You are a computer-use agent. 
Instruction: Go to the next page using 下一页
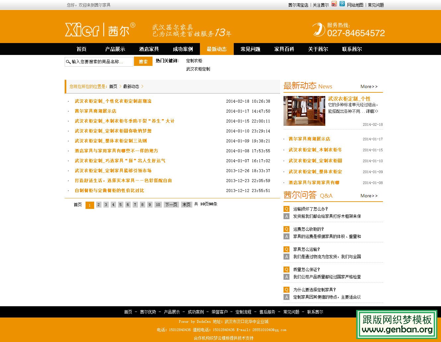click(171, 205)
